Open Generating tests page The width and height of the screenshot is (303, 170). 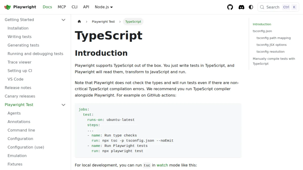[x=23, y=45]
